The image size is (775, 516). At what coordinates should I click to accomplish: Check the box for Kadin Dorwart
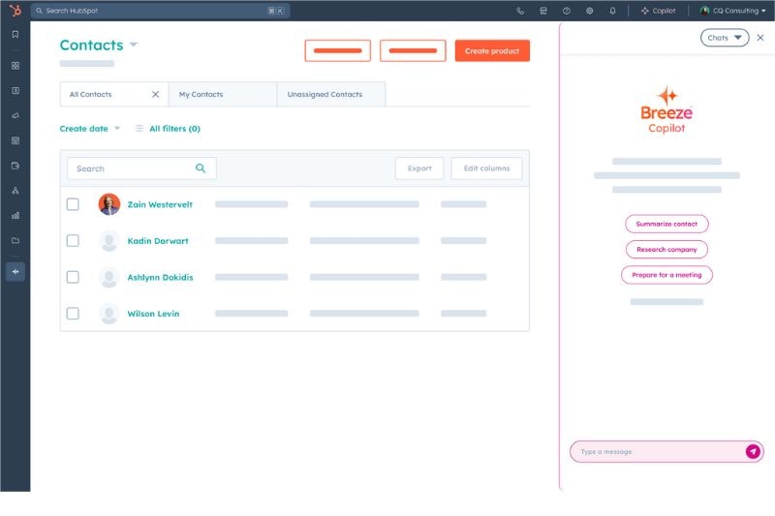coord(73,240)
